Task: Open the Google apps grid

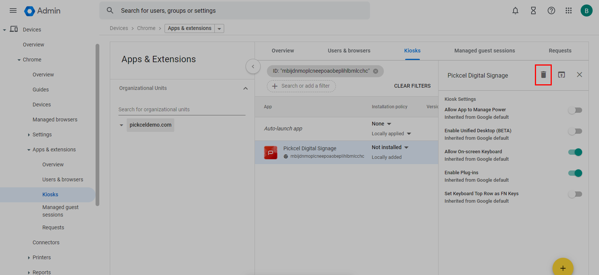Action: (569, 10)
